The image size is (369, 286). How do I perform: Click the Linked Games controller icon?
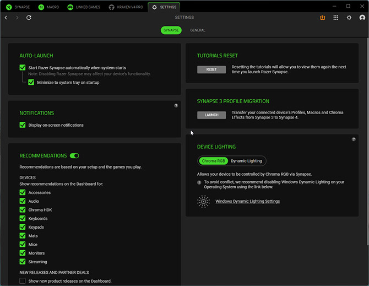coord(70,7)
